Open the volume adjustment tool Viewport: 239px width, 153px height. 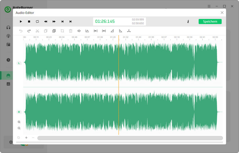[x=79, y=31]
